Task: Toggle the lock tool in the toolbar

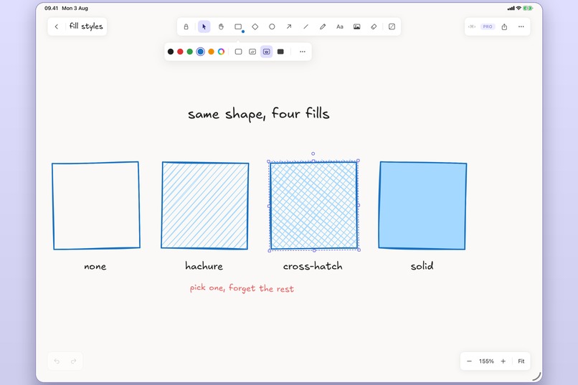Action: 186,27
